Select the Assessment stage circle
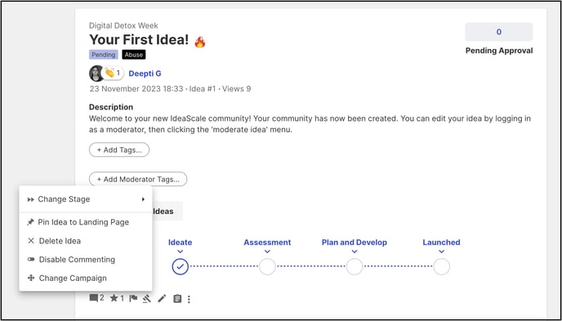Image resolution: width=562 pixels, height=321 pixels. (x=267, y=266)
